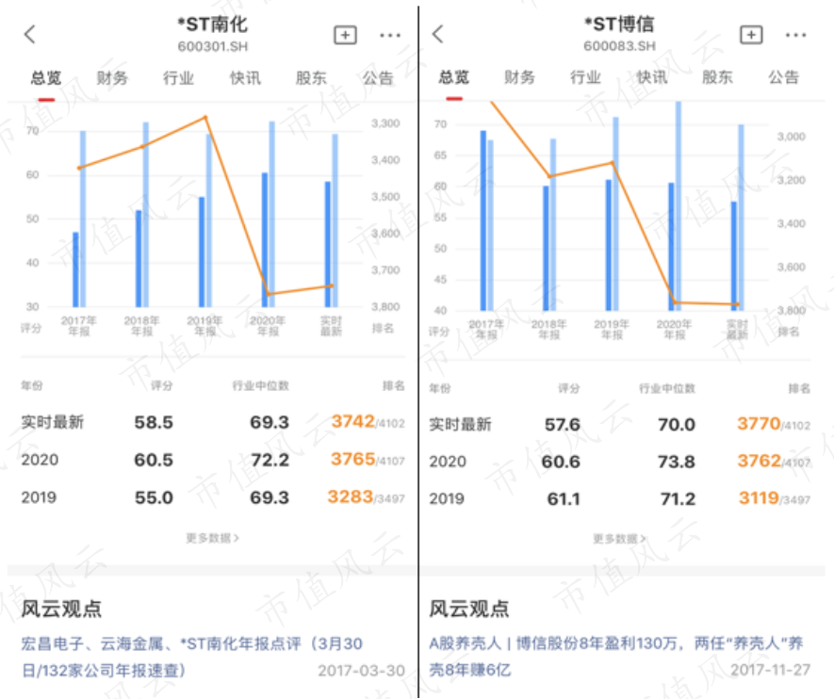Open 行业 tab in *ST南化 panel
Viewport: 834px width, 699px height.
point(178,78)
